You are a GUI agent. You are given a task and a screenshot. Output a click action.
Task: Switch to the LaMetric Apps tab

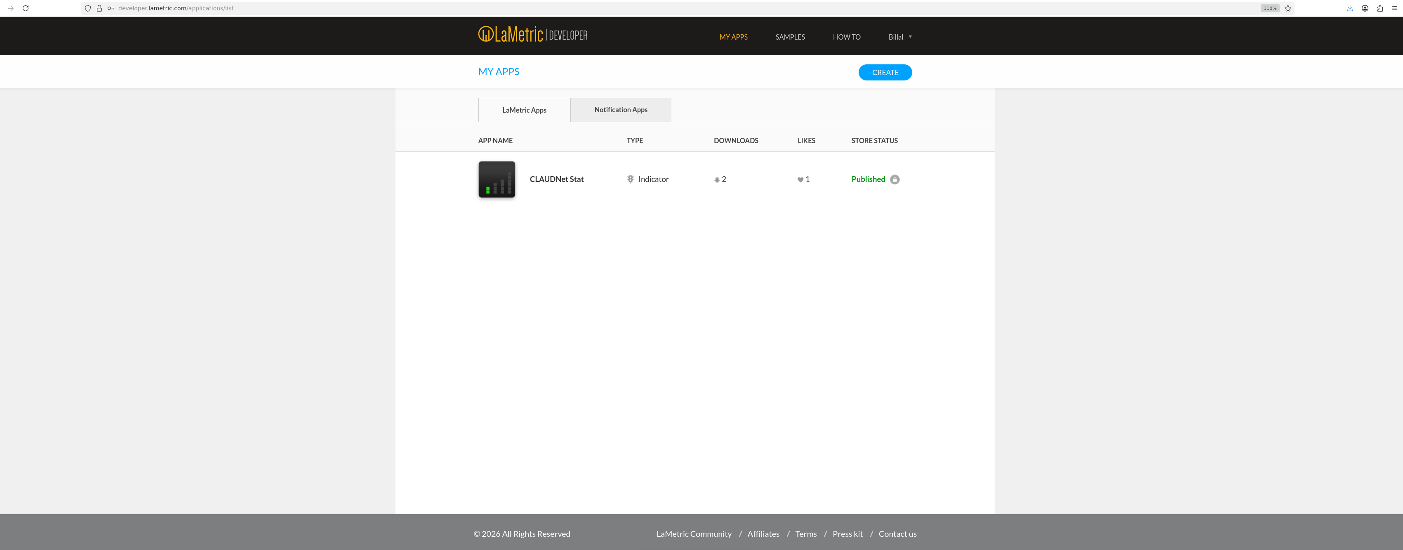coord(524,110)
